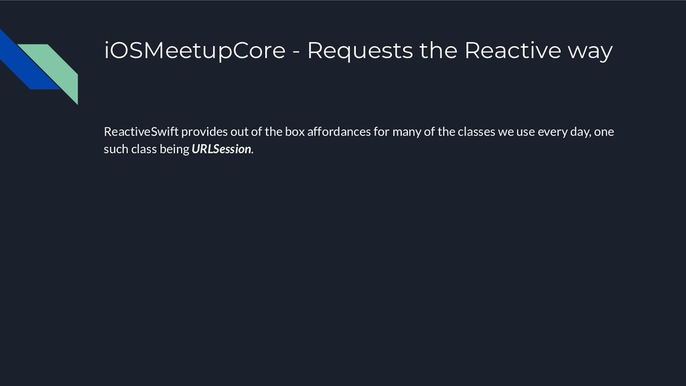Click the word Requests in the title
This screenshot has height=386, width=686.
point(360,51)
